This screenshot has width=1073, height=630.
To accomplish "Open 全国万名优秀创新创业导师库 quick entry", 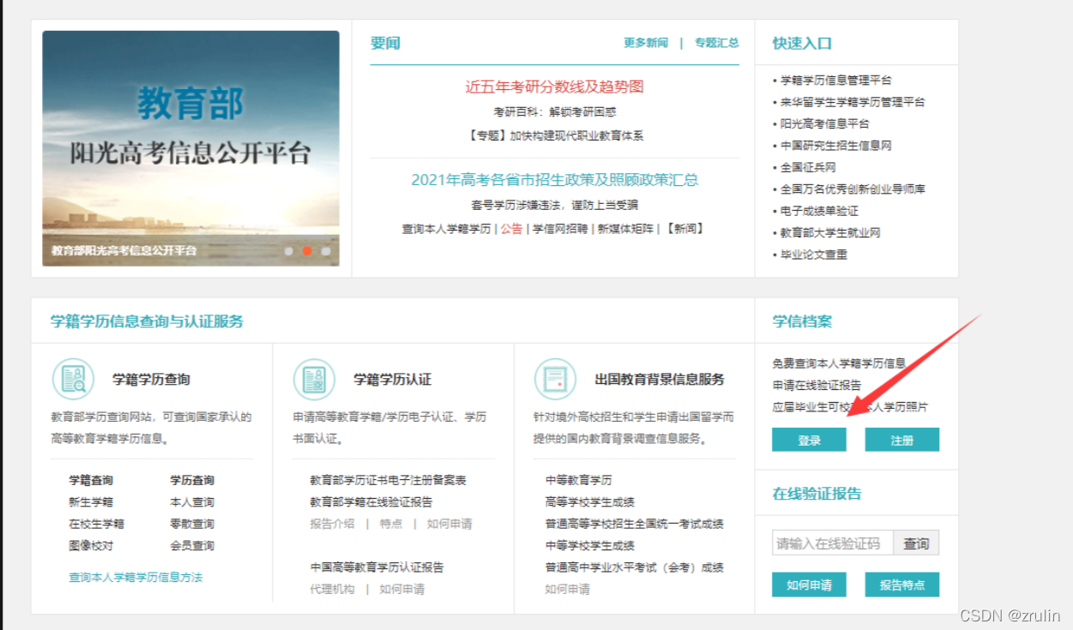I will pos(853,189).
